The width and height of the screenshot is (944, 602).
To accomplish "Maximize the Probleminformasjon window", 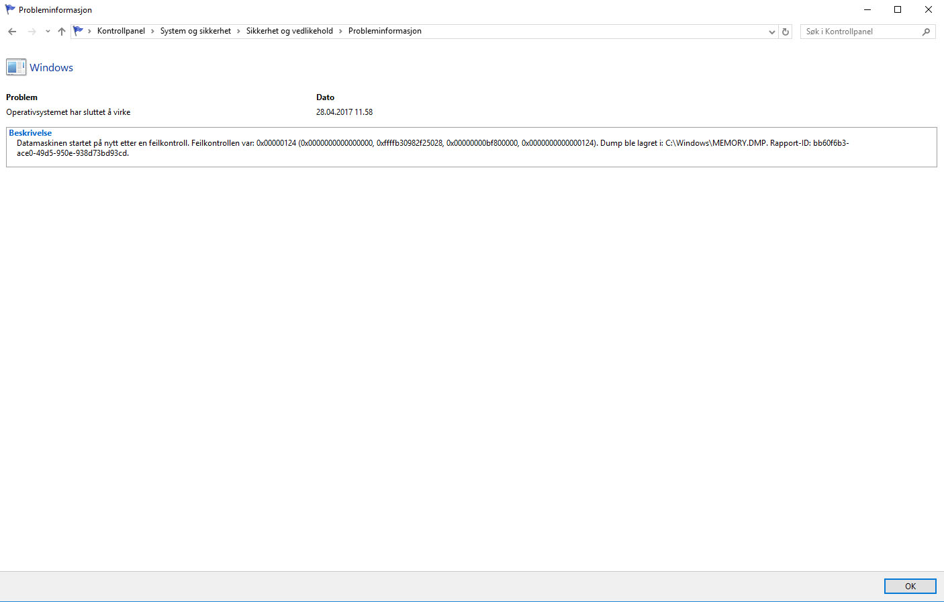I will tap(898, 9).
